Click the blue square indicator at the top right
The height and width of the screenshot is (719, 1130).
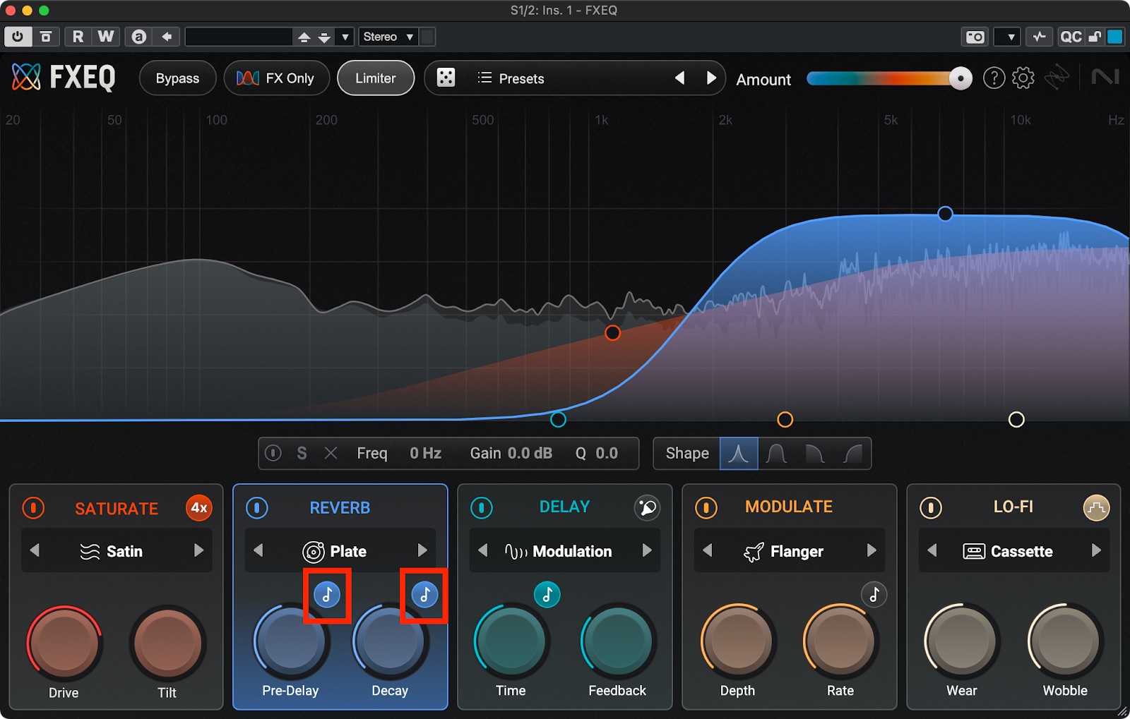[x=1114, y=37]
